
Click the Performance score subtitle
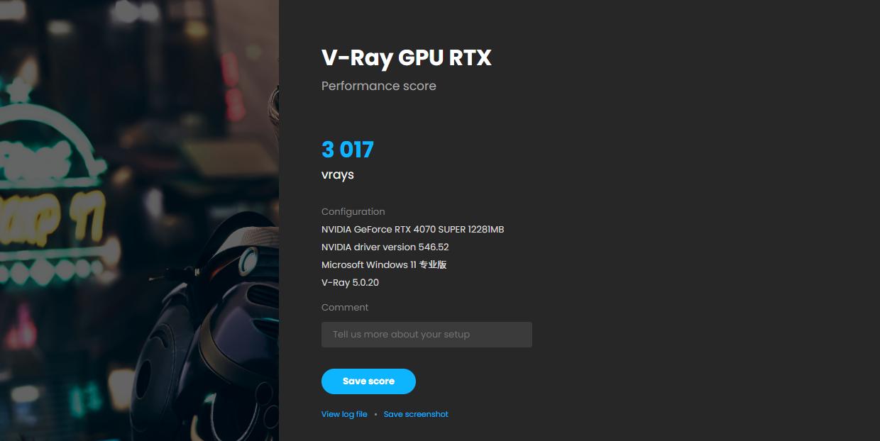(379, 86)
